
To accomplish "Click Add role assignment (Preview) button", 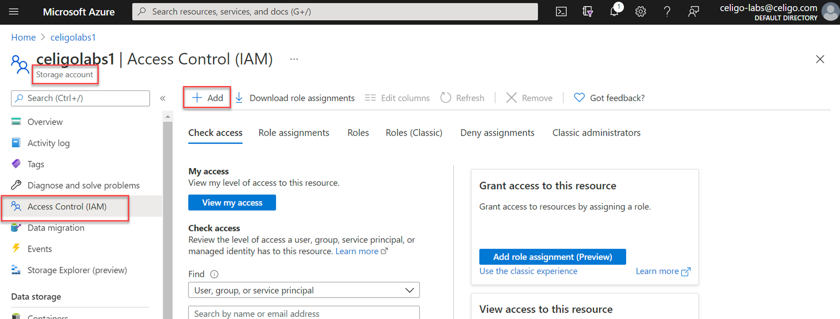I will (x=553, y=257).
